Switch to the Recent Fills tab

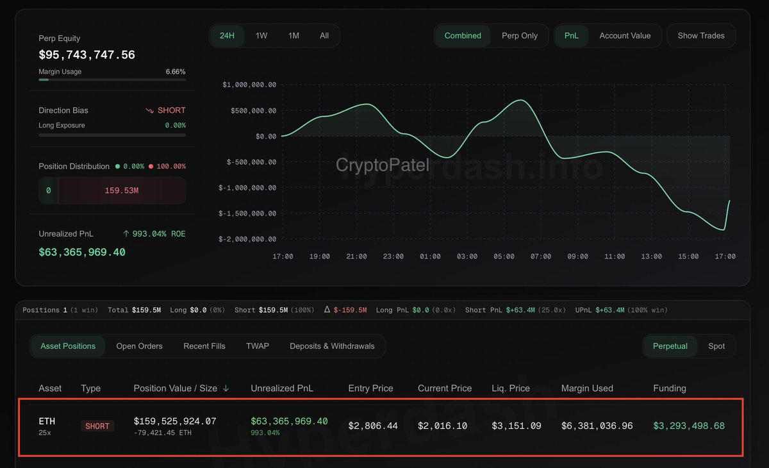(x=204, y=346)
